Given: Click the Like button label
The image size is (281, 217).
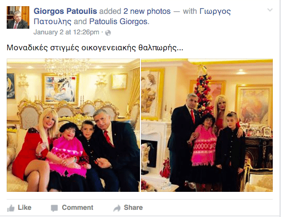Looking at the screenshot, I should click(x=25, y=208).
